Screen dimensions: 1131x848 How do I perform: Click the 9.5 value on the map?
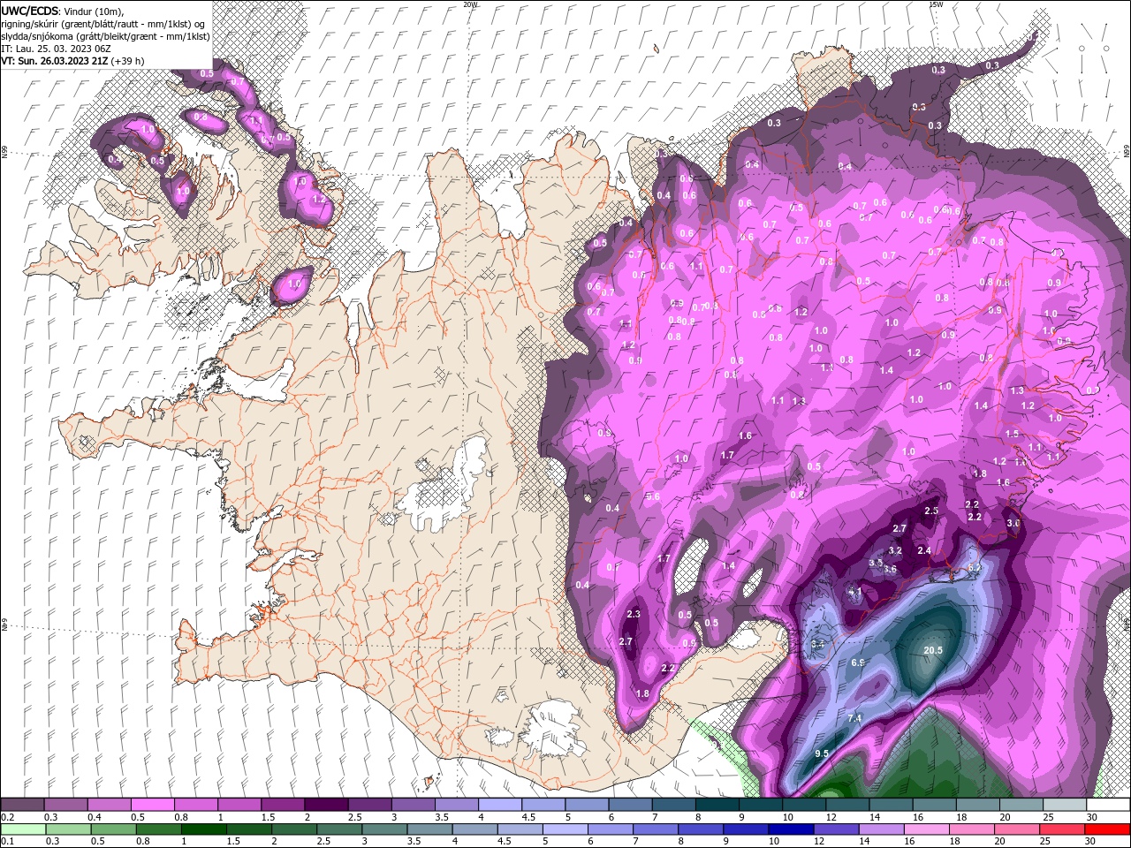pos(822,753)
